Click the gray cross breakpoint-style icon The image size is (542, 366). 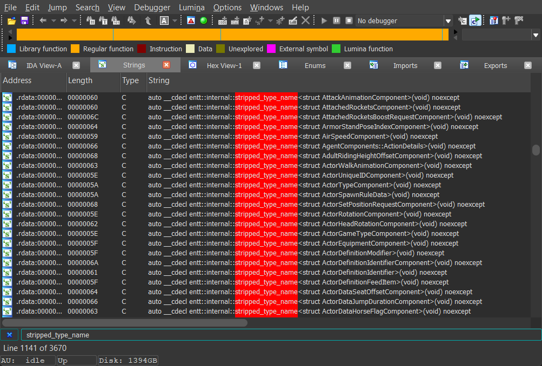pos(519,21)
